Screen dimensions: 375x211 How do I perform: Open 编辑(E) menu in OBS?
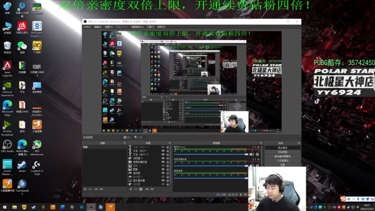click(98, 27)
